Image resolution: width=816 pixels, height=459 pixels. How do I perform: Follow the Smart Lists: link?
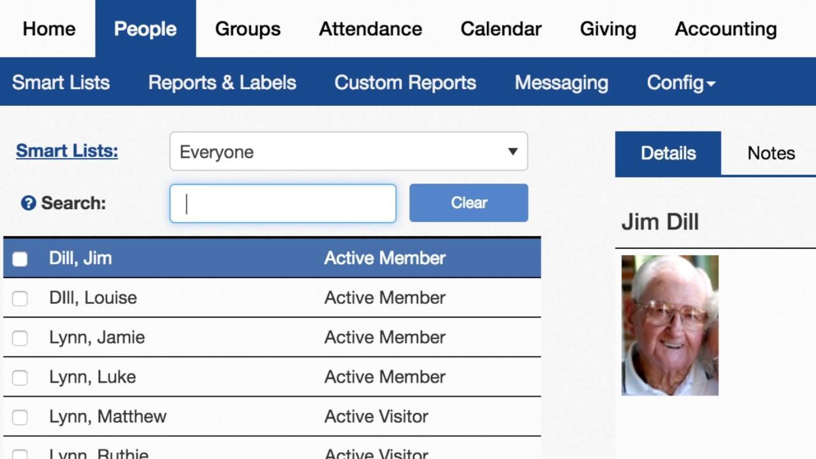(x=67, y=151)
